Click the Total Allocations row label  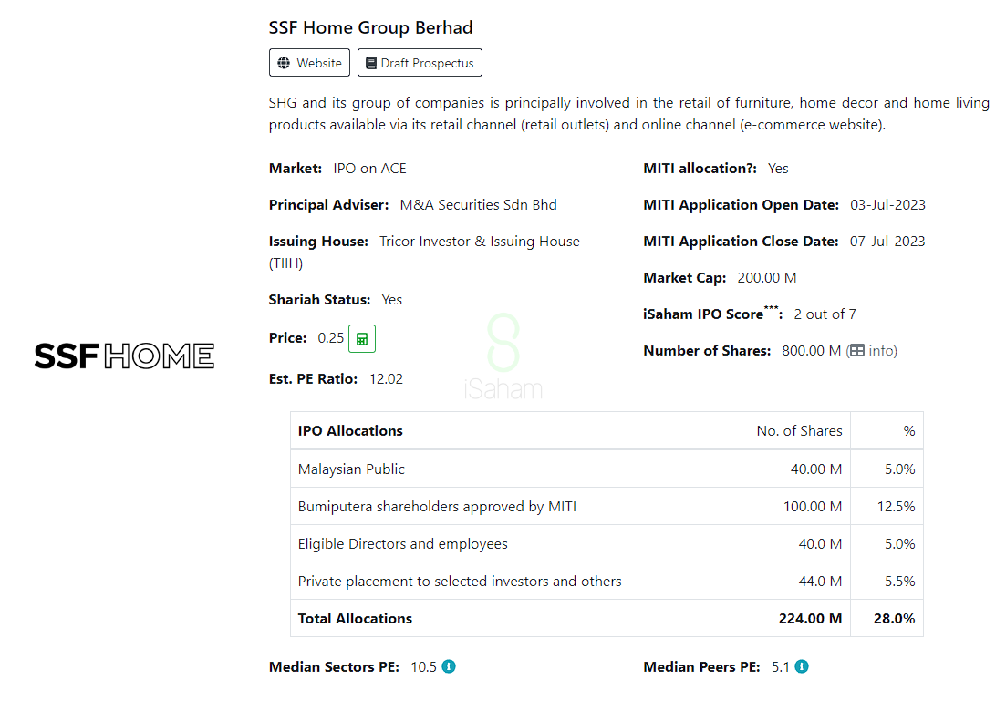(x=355, y=618)
